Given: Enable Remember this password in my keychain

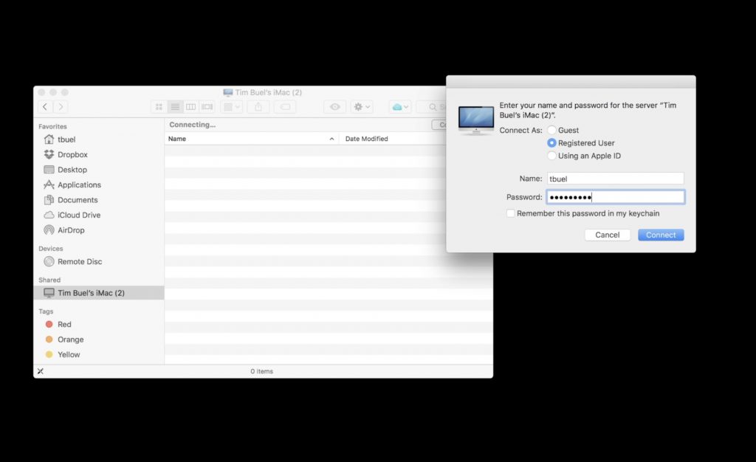Looking at the screenshot, I should pos(510,213).
